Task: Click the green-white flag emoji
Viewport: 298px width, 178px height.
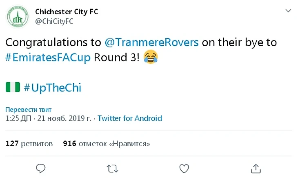Action: 13,87
